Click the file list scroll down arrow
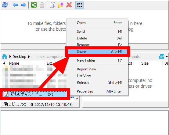Screen dimensions: 169x135 [x=77, y=98]
